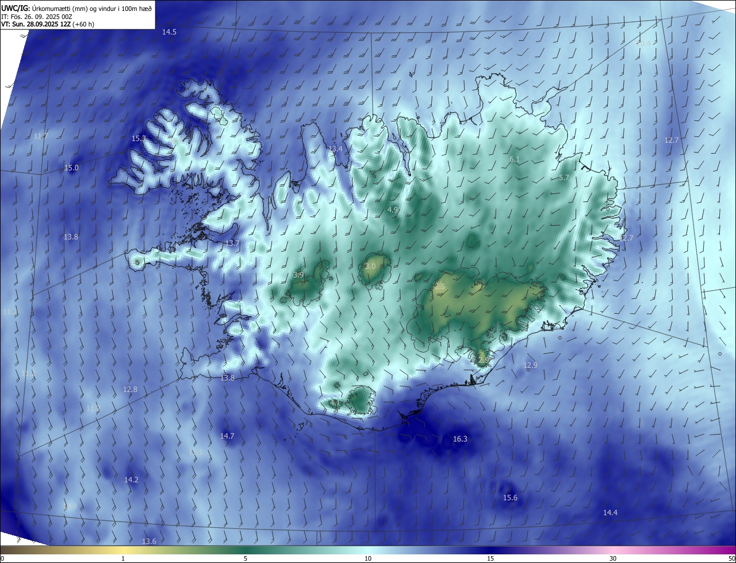Viewport: 736px width, 563px height.
Task: Click the 30 tick label on the color scale
Action: point(613,558)
